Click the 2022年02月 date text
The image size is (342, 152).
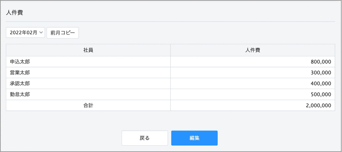click(x=23, y=33)
